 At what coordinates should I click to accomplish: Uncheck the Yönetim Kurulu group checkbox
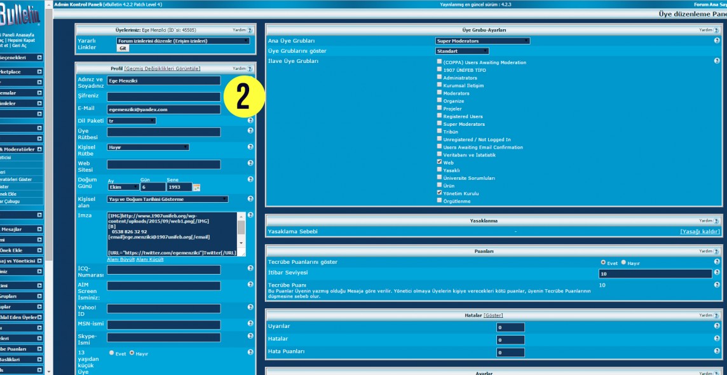[x=439, y=193]
